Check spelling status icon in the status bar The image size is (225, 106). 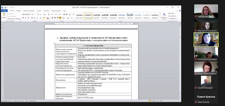26,101
